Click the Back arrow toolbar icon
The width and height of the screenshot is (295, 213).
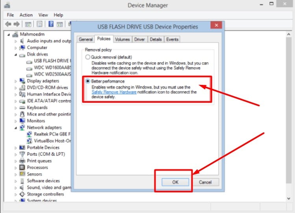click(x=8, y=24)
